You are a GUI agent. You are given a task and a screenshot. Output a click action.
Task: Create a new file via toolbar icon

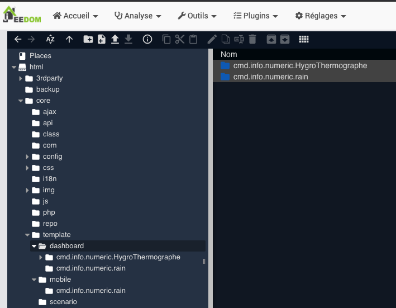coord(102,39)
